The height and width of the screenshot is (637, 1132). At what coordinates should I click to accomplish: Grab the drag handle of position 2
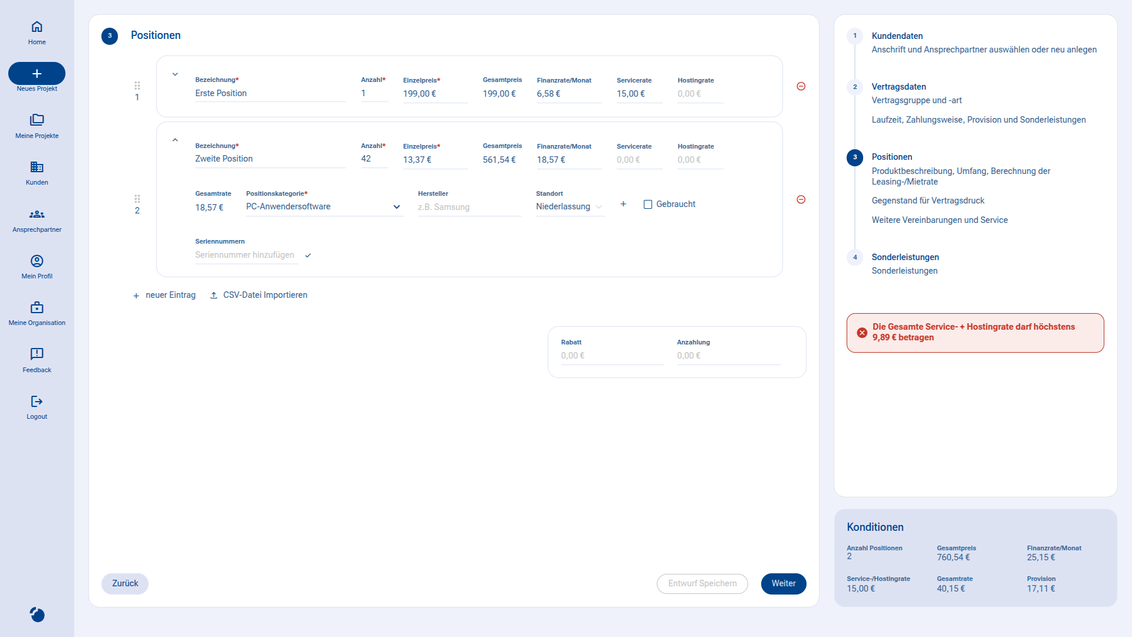(137, 199)
